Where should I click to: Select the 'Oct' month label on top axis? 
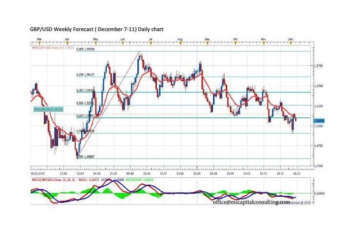coord(235,39)
